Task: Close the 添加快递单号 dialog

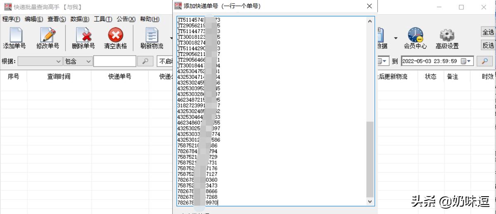Action: pyautogui.click(x=370, y=6)
